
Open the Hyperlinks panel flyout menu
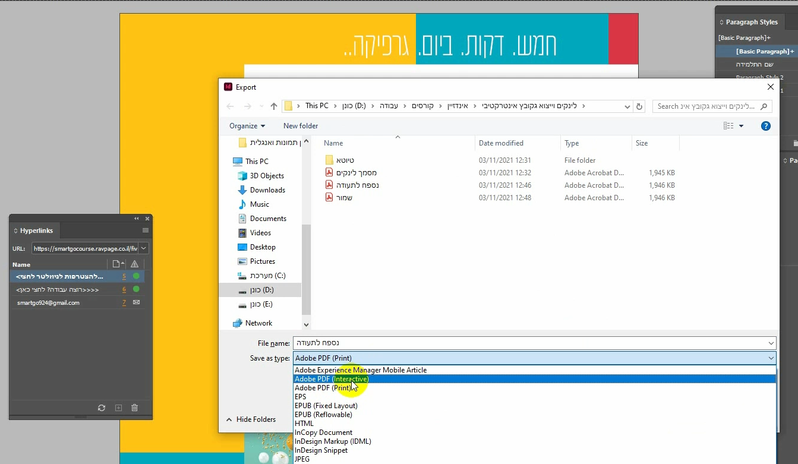(145, 231)
